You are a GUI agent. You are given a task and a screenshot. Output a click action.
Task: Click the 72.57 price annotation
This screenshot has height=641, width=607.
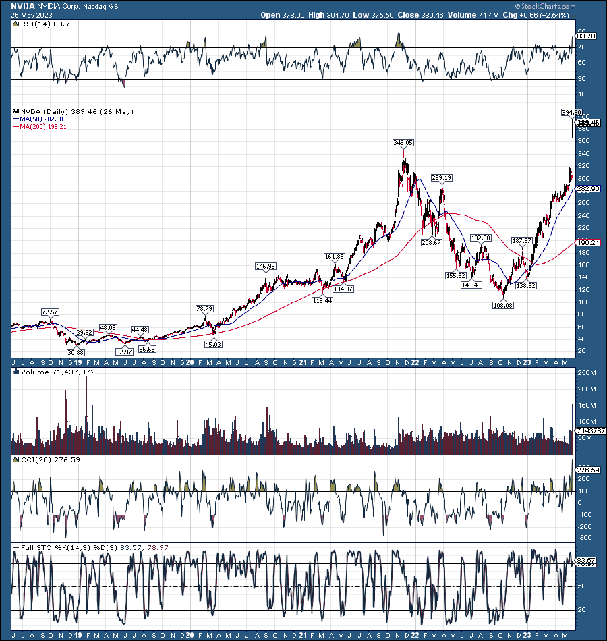coord(50,312)
